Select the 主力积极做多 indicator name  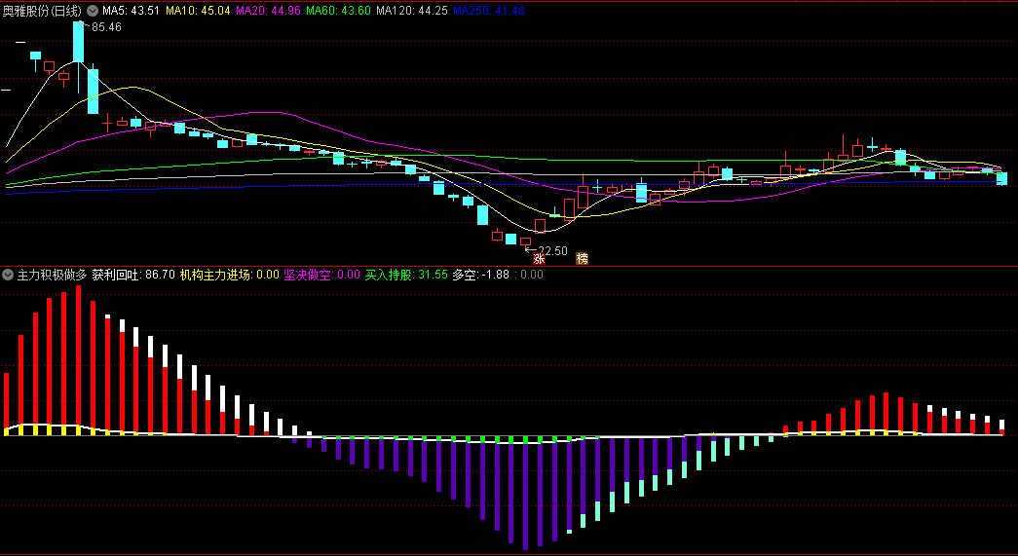pos(52,275)
